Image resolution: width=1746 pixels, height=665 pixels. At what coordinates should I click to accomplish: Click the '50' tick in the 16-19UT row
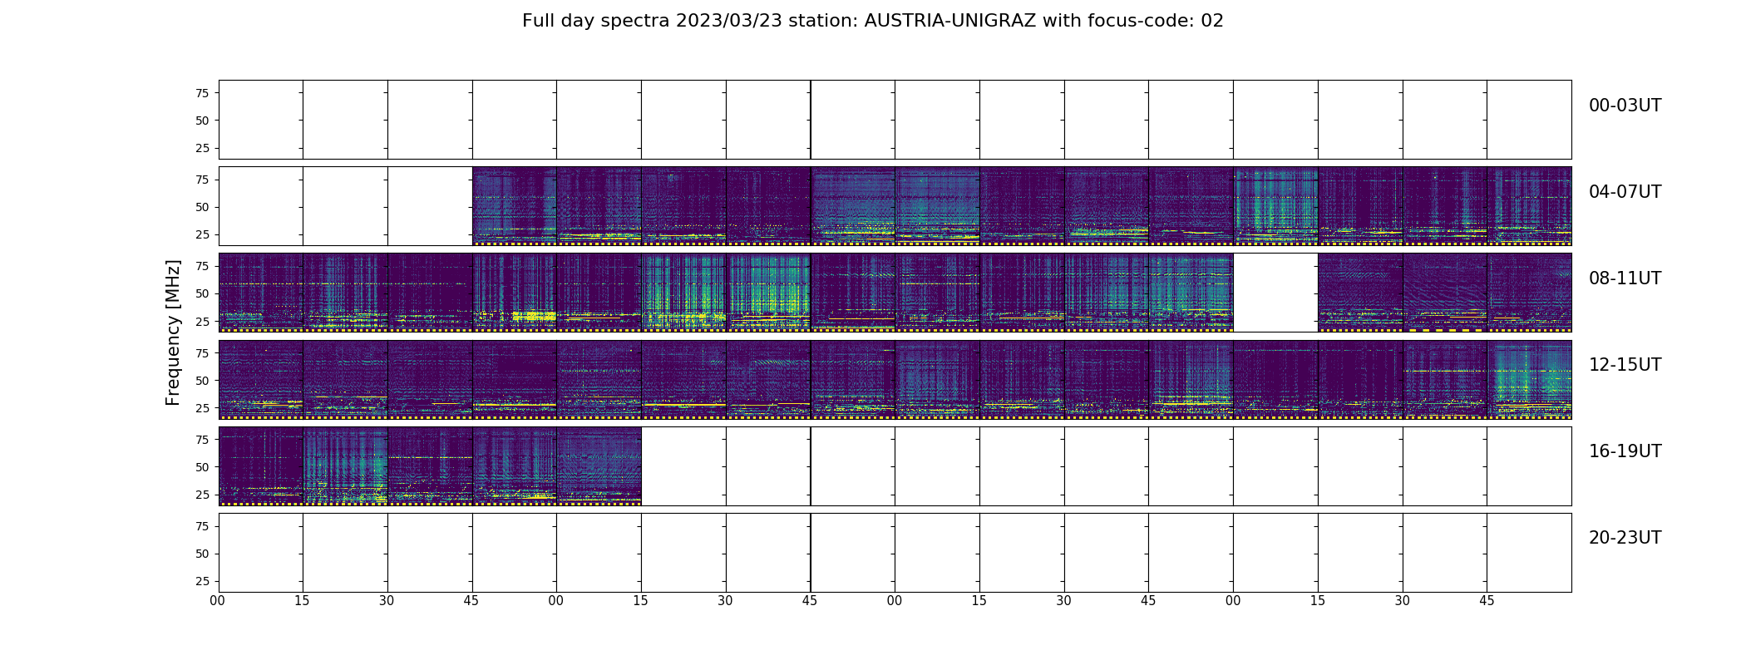pos(202,467)
